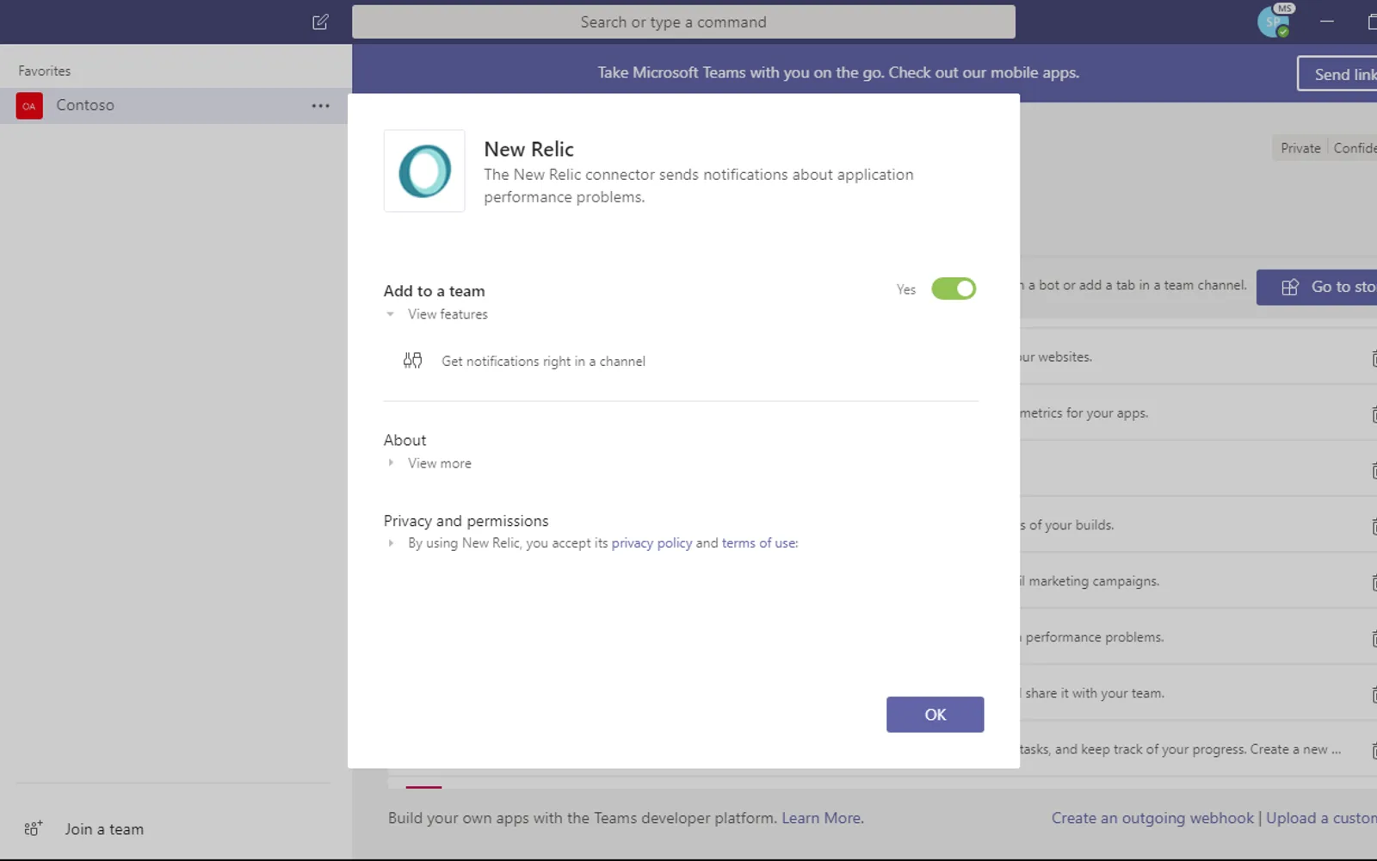Open the privacy policy link
The image size is (1377, 861).
click(651, 543)
